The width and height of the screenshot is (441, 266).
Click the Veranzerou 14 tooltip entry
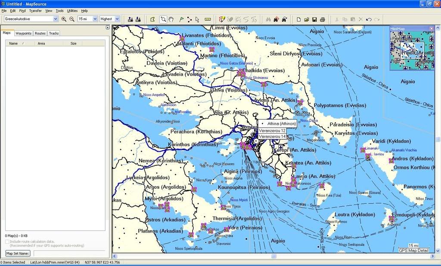point(272,137)
